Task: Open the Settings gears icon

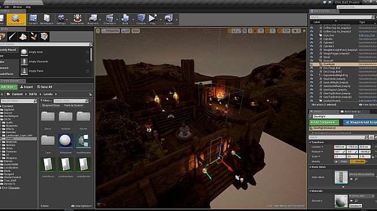Action: [61, 19]
